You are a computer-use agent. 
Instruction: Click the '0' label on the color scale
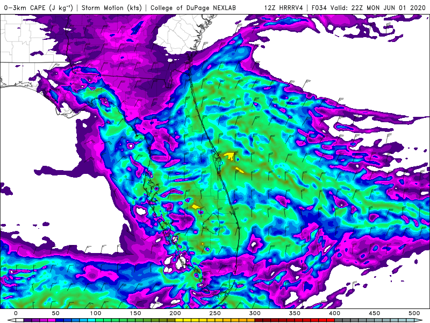tap(16, 313)
